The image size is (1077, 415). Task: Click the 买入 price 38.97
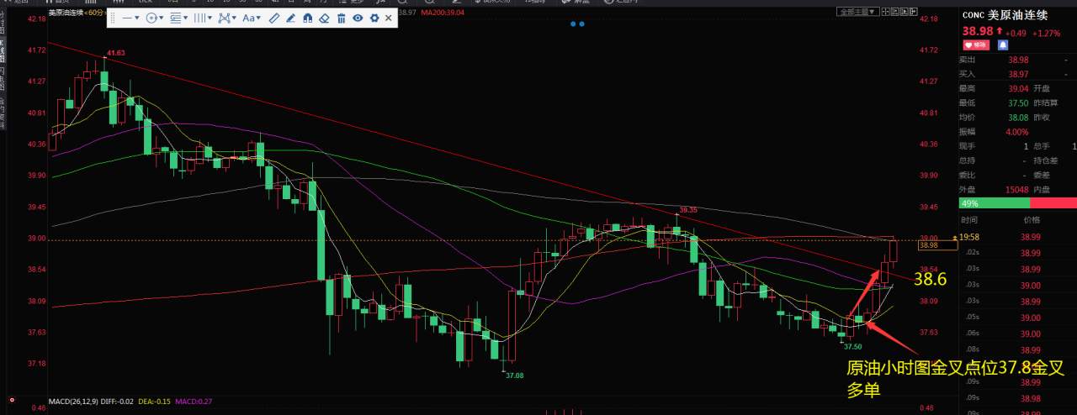point(1018,74)
